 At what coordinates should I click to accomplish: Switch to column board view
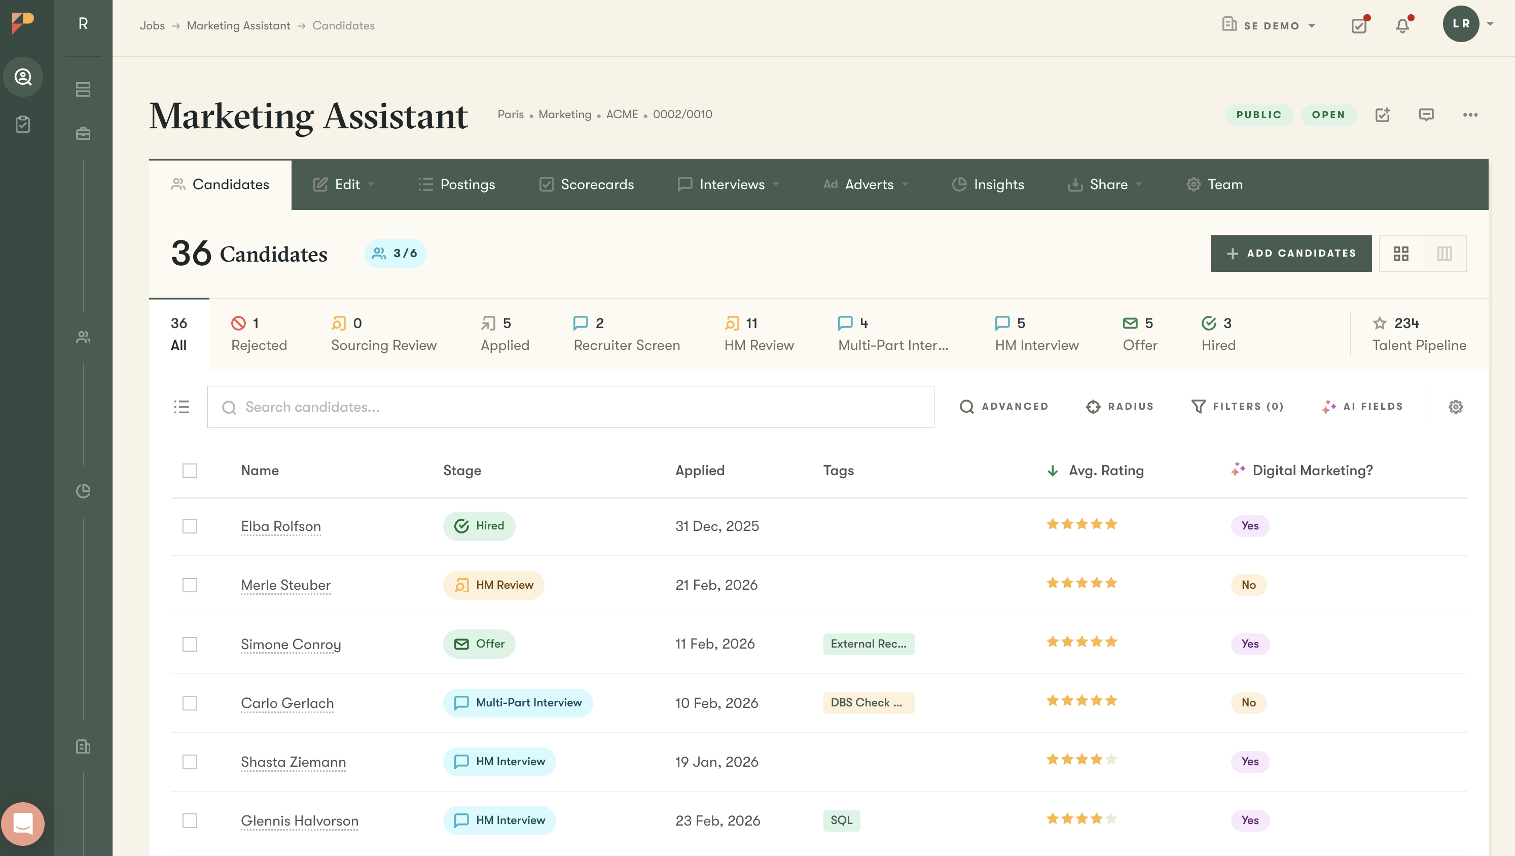(x=1445, y=254)
